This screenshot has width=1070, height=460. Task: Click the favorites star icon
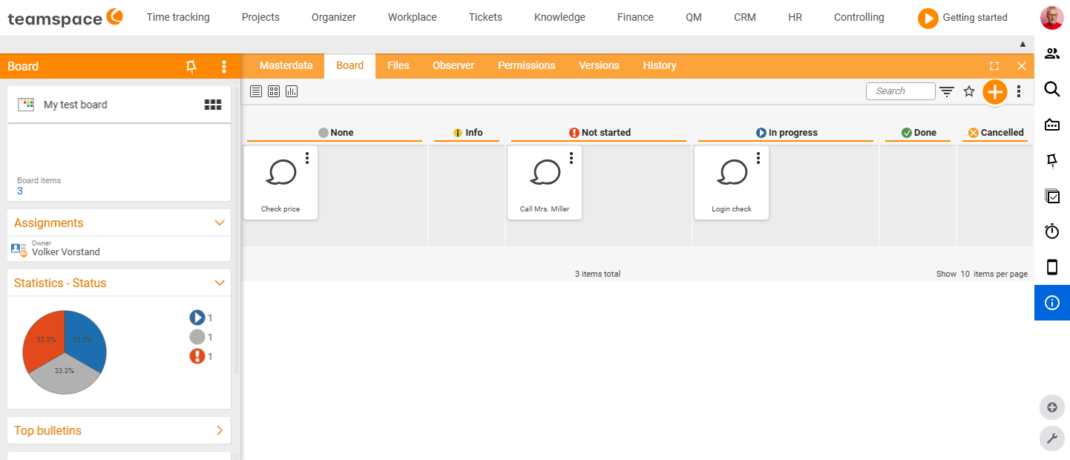pyautogui.click(x=969, y=91)
